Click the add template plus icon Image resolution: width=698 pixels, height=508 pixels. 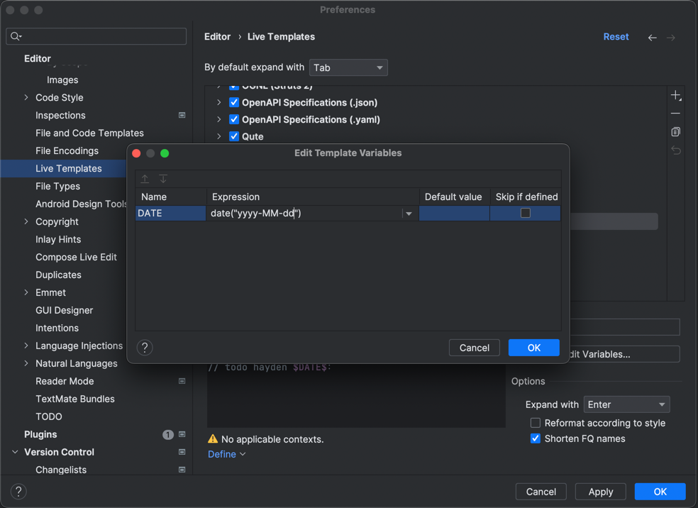click(675, 96)
